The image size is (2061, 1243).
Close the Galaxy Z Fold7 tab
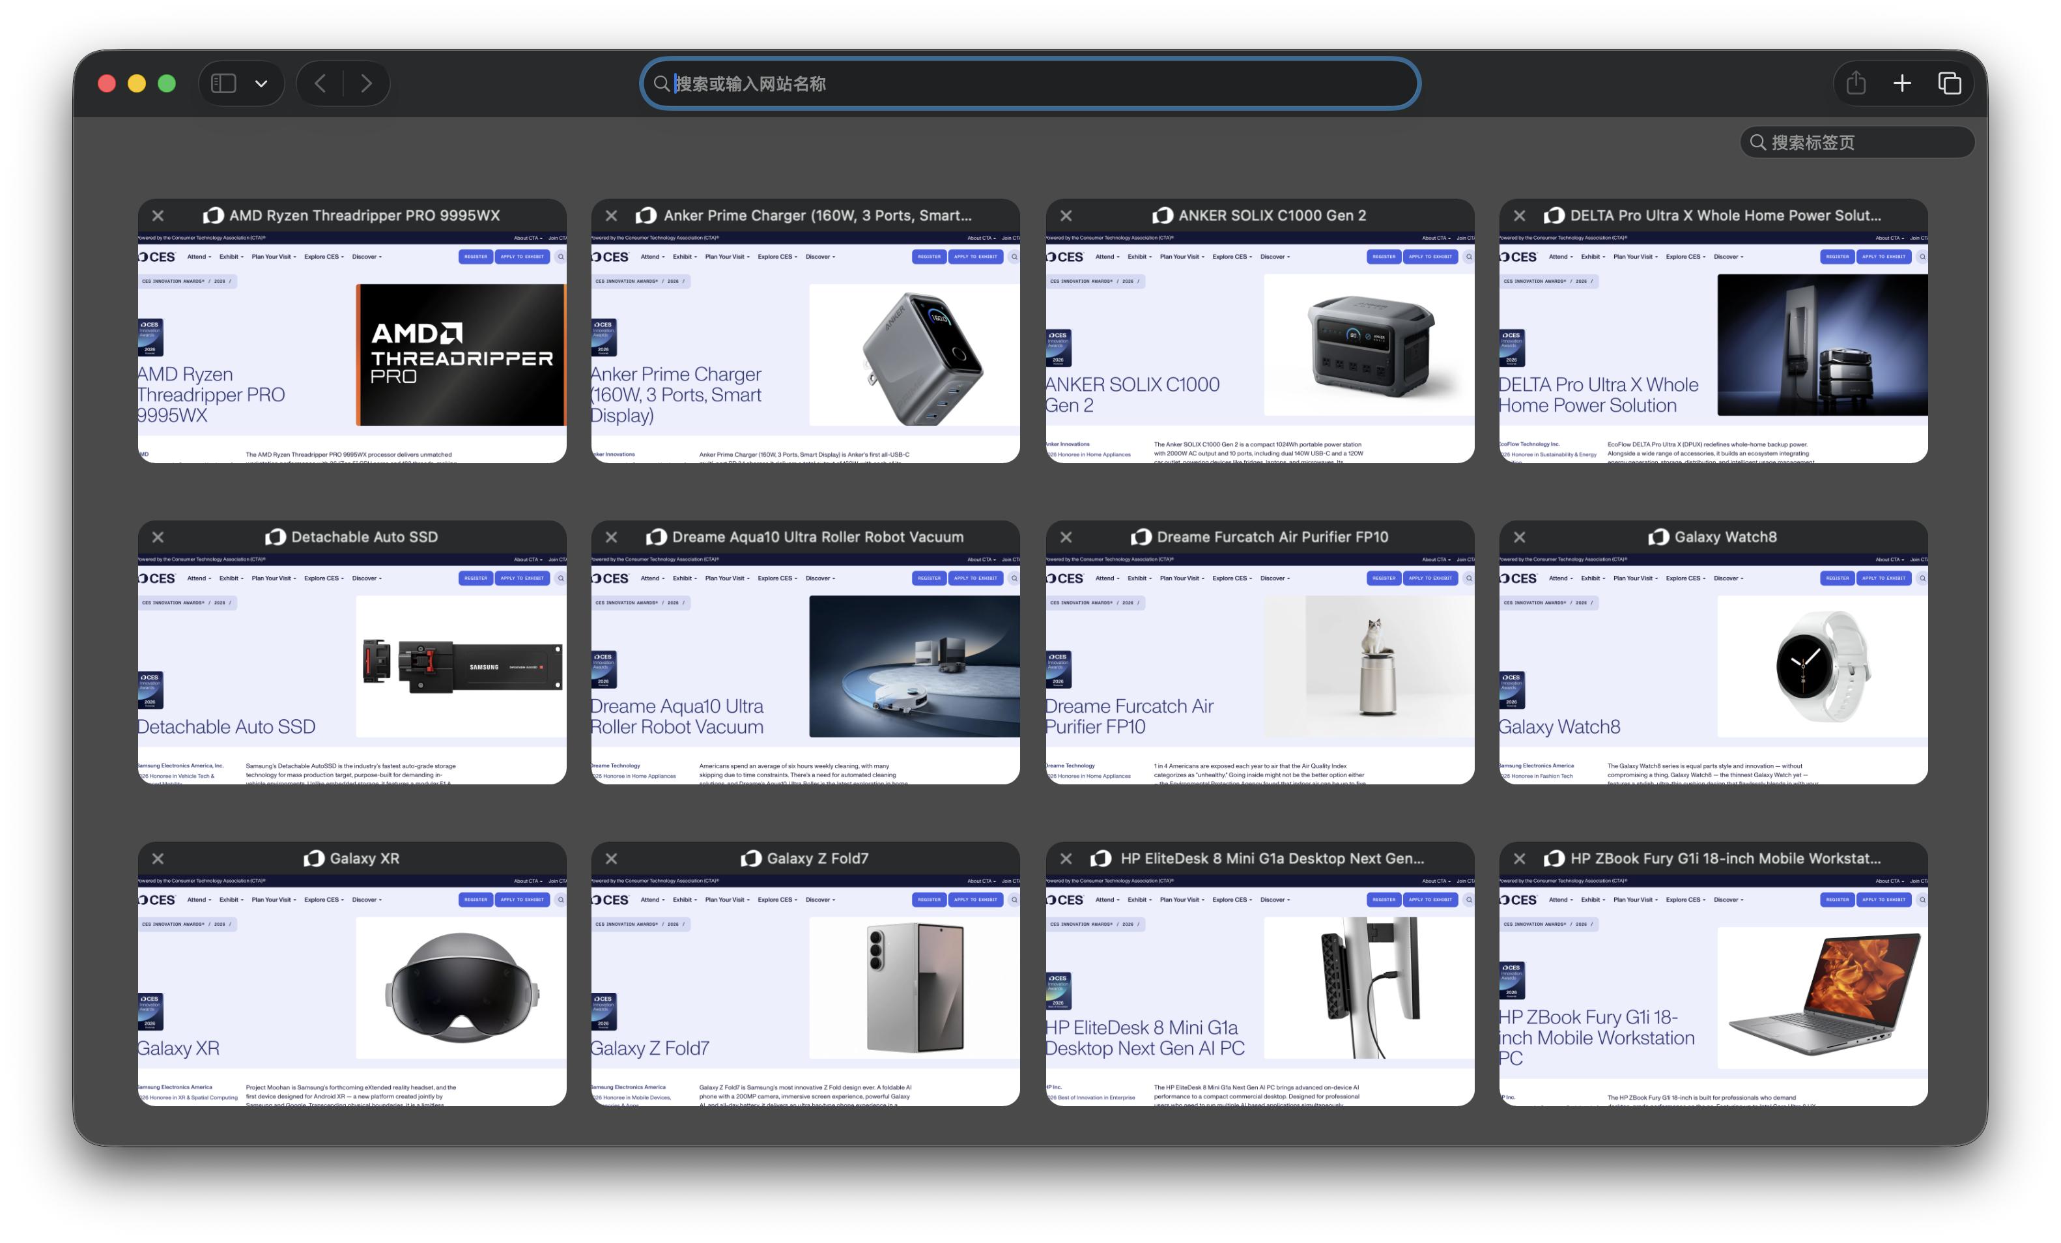click(612, 858)
